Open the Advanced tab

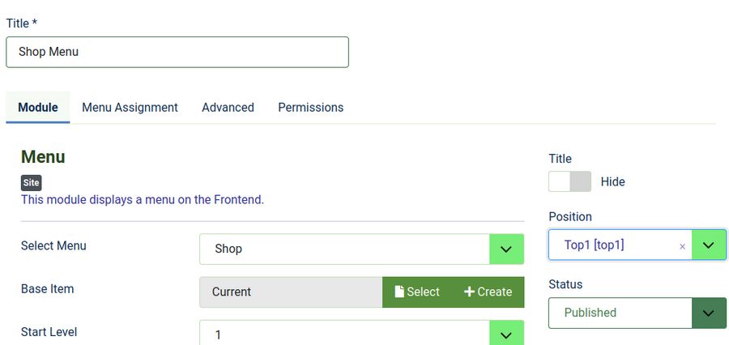pos(228,107)
